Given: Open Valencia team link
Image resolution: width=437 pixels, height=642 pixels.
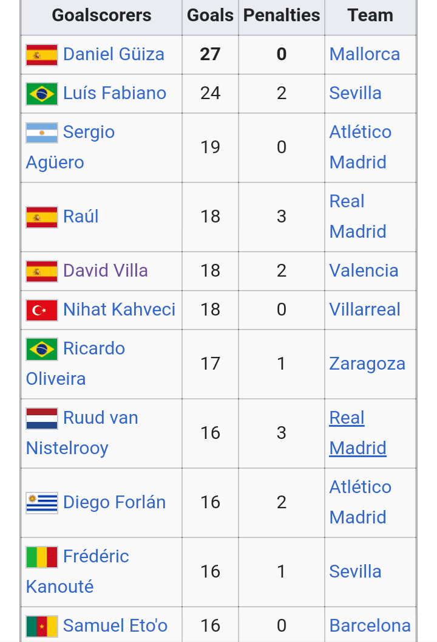Looking at the screenshot, I should 364,271.
